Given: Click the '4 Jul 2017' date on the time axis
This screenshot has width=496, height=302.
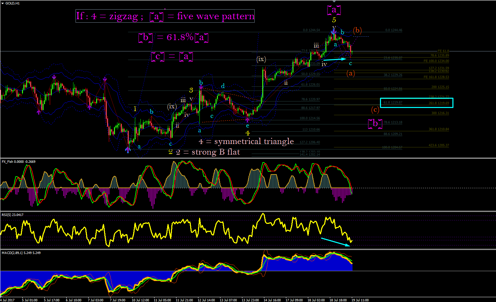Looking at the screenshot, I should point(8,300).
